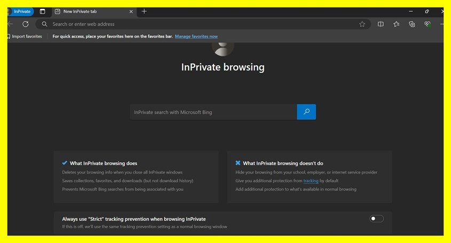451x243 pixels.
Task: Restore down the browser window
Action: [x=427, y=11]
